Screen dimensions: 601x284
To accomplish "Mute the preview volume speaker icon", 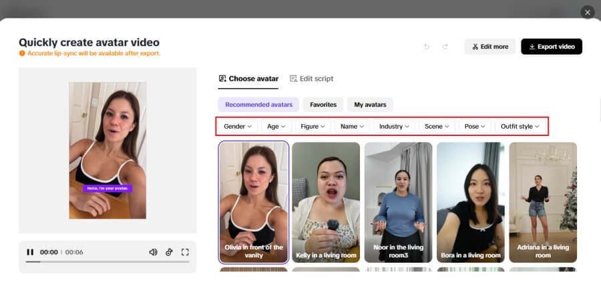I will point(153,252).
